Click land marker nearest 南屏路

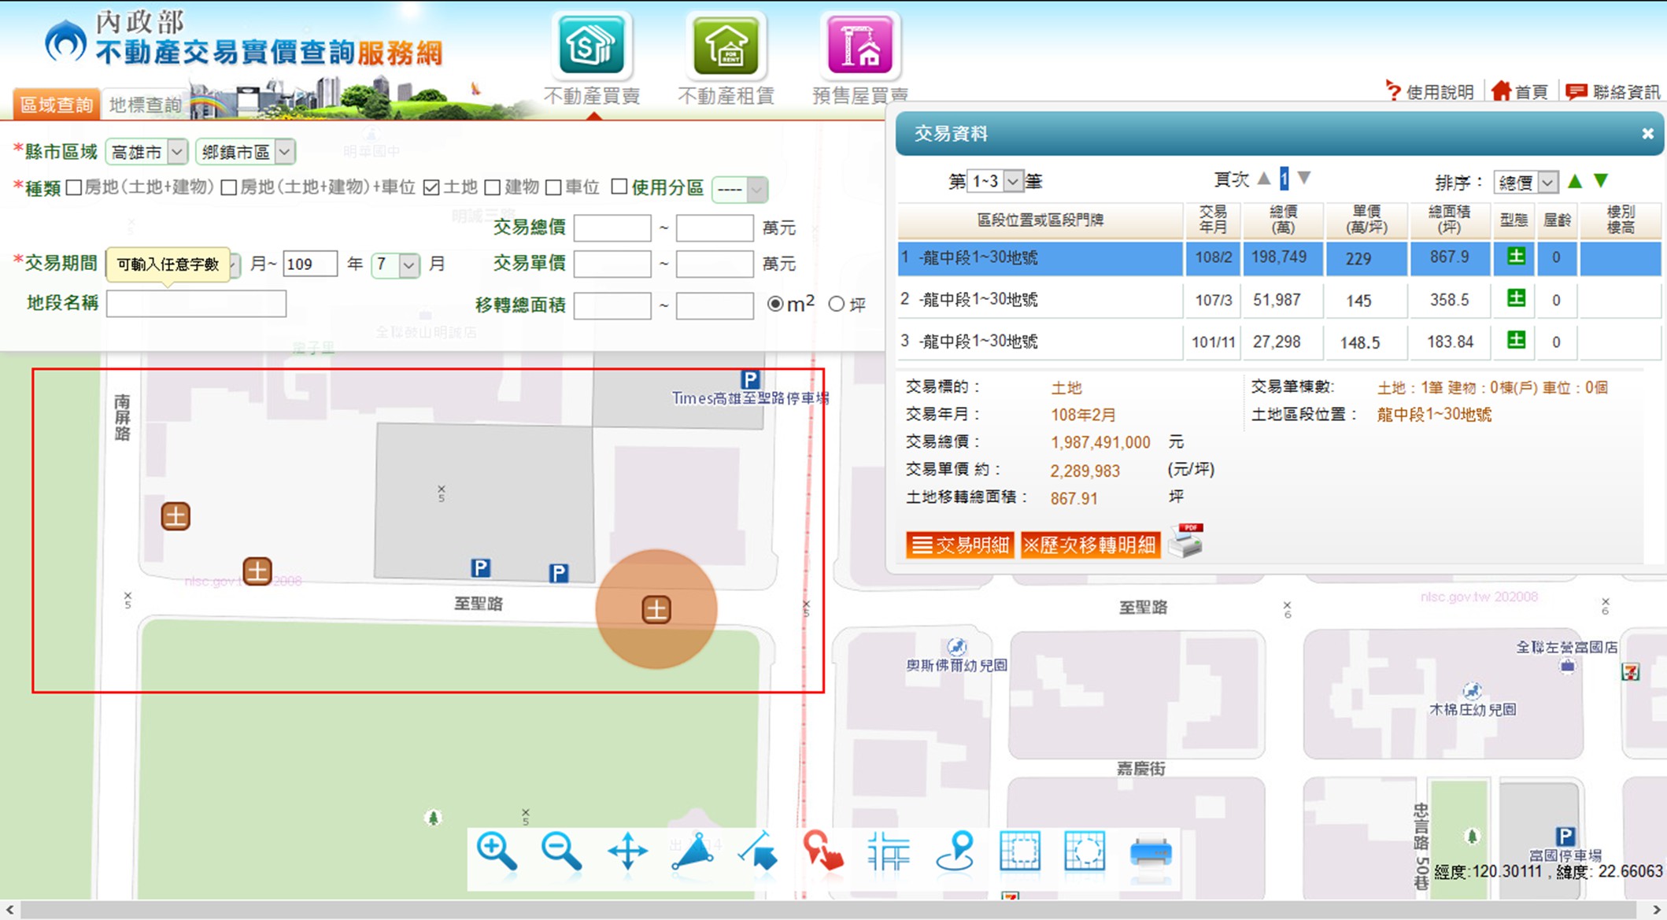tap(176, 517)
